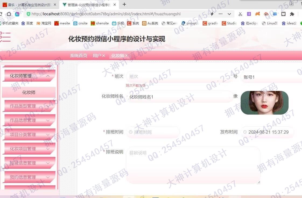The width and height of the screenshot is (302, 198).
Task: Open the Linux bookmark
Action: pos(270,23)
